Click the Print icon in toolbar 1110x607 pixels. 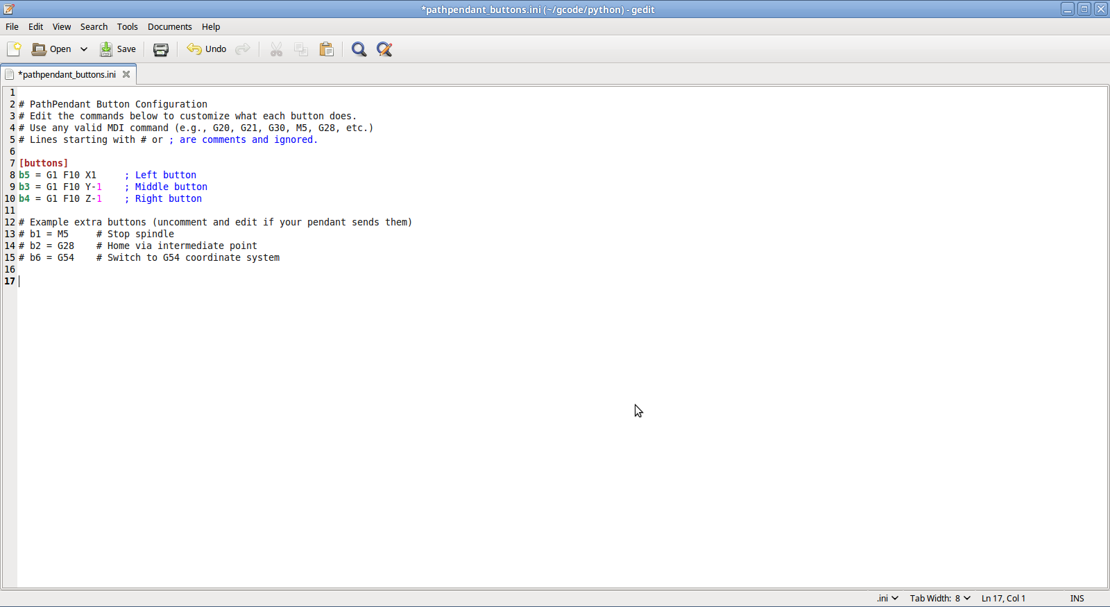click(161, 49)
